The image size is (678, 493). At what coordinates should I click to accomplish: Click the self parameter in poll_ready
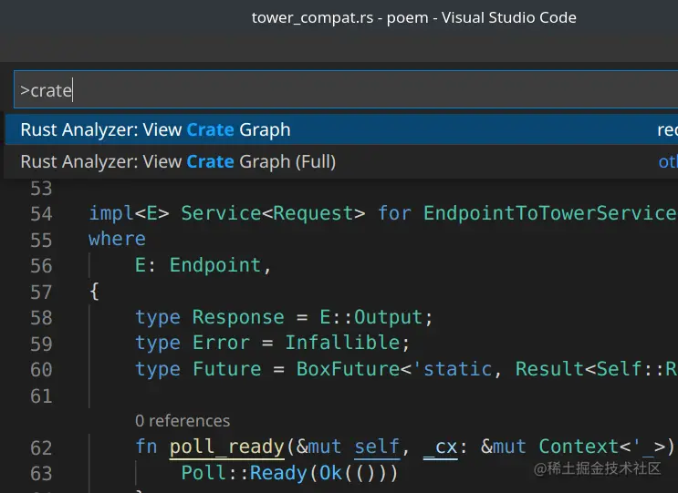(377, 447)
